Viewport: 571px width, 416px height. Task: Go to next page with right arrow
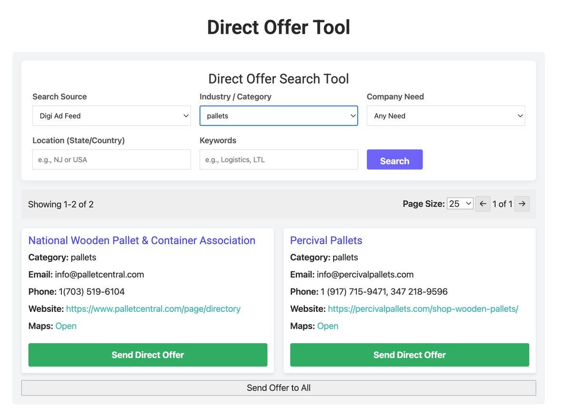[522, 204]
